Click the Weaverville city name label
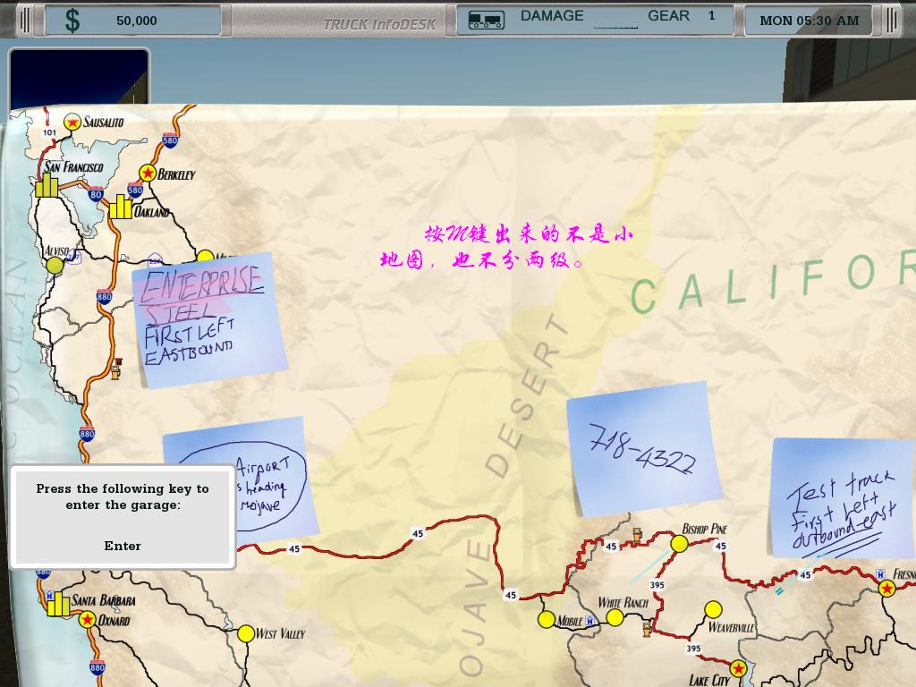Screen dimensions: 916x687 (x=732, y=628)
